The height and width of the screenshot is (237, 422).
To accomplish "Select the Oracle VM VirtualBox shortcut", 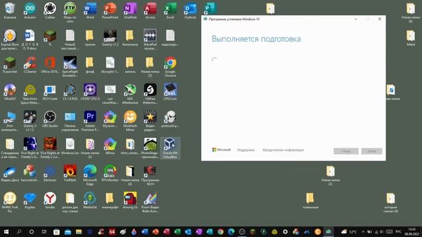I will pyautogui.click(x=170, y=148).
